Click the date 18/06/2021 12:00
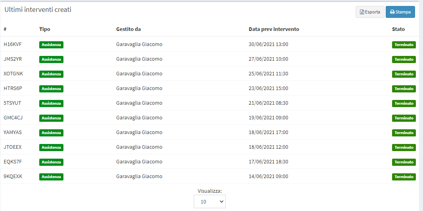This screenshot has width=423, height=211. coord(268,147)
